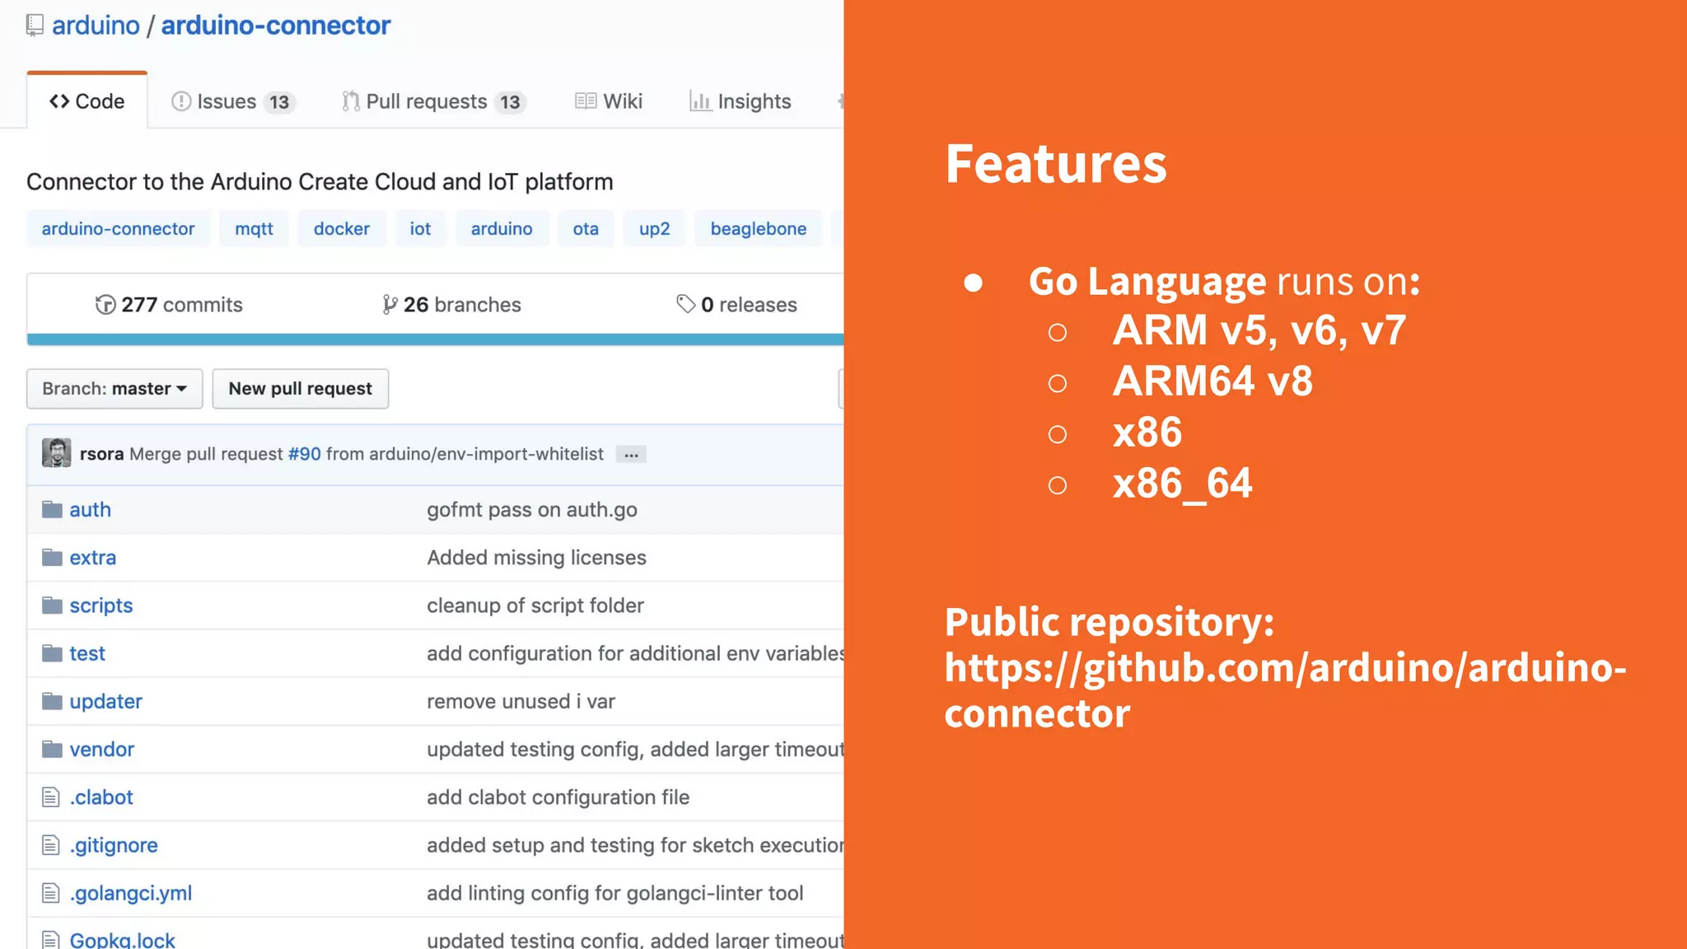Open the Pull requests tab
The height and width of the screenshot is (949, 1687).
(433, 101)
